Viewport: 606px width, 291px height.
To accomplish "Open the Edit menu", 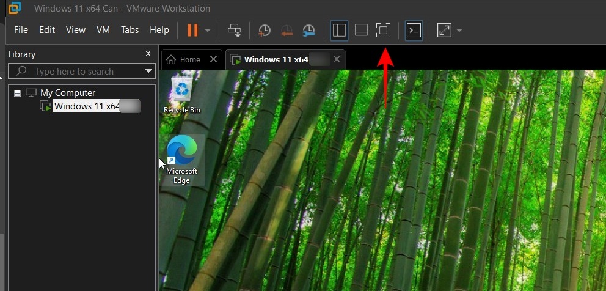I will coord(47,30).
